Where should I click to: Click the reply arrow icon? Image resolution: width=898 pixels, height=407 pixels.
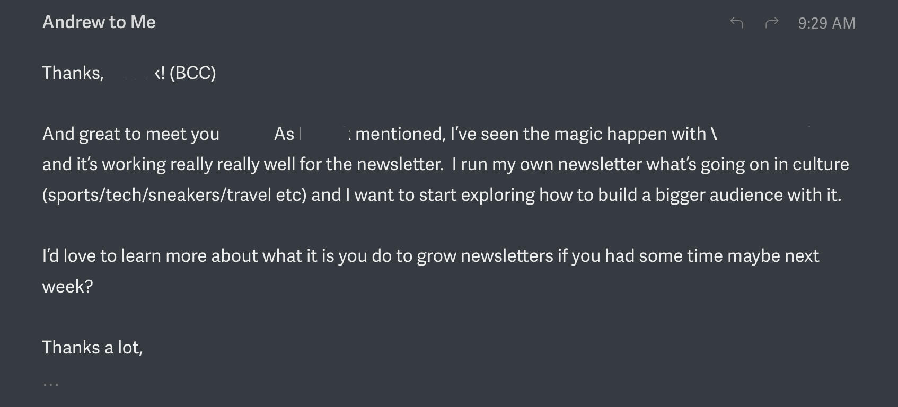click(x=737, y=23)
